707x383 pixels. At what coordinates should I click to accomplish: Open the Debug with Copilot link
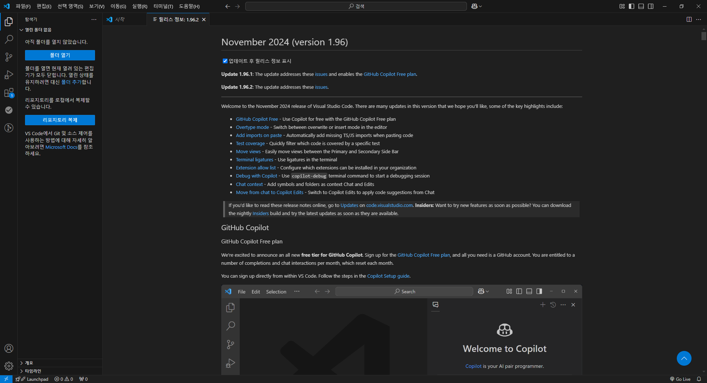(257, 176)
